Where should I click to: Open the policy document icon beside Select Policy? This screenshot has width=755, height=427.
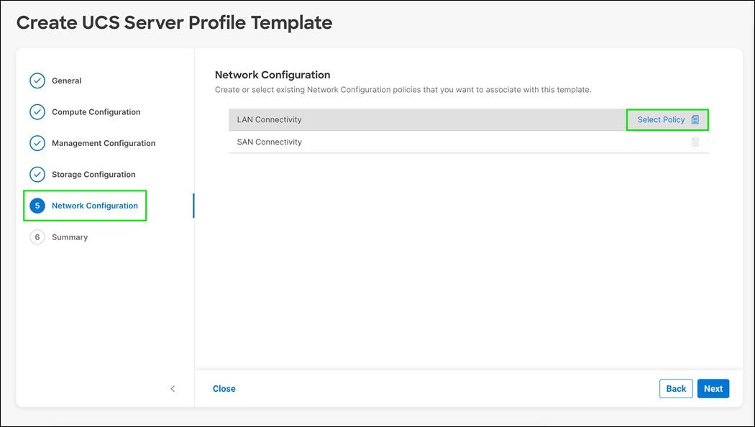pos(694,119)
